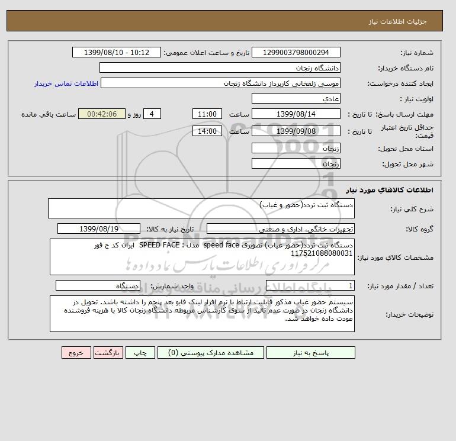Click section heading اطلاعات کالاهای مورد نیاز
The height and width of the screenshot is (441, 456).
coord(390,190)
